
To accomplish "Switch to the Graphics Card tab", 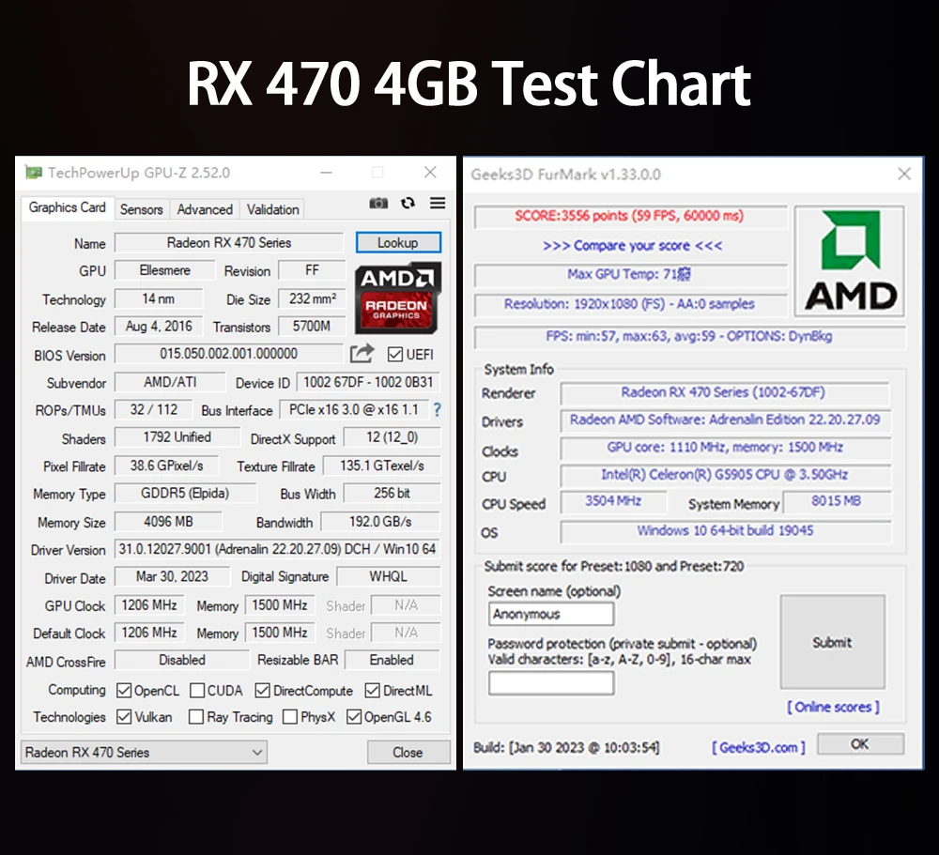I will coord(67,207).
